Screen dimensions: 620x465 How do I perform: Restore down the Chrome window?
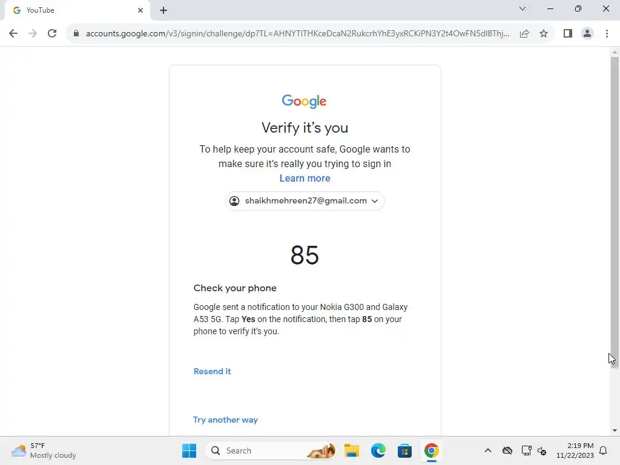pos(578,8)
